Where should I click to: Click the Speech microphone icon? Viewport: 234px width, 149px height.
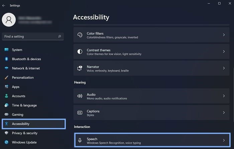click(80, 140)
